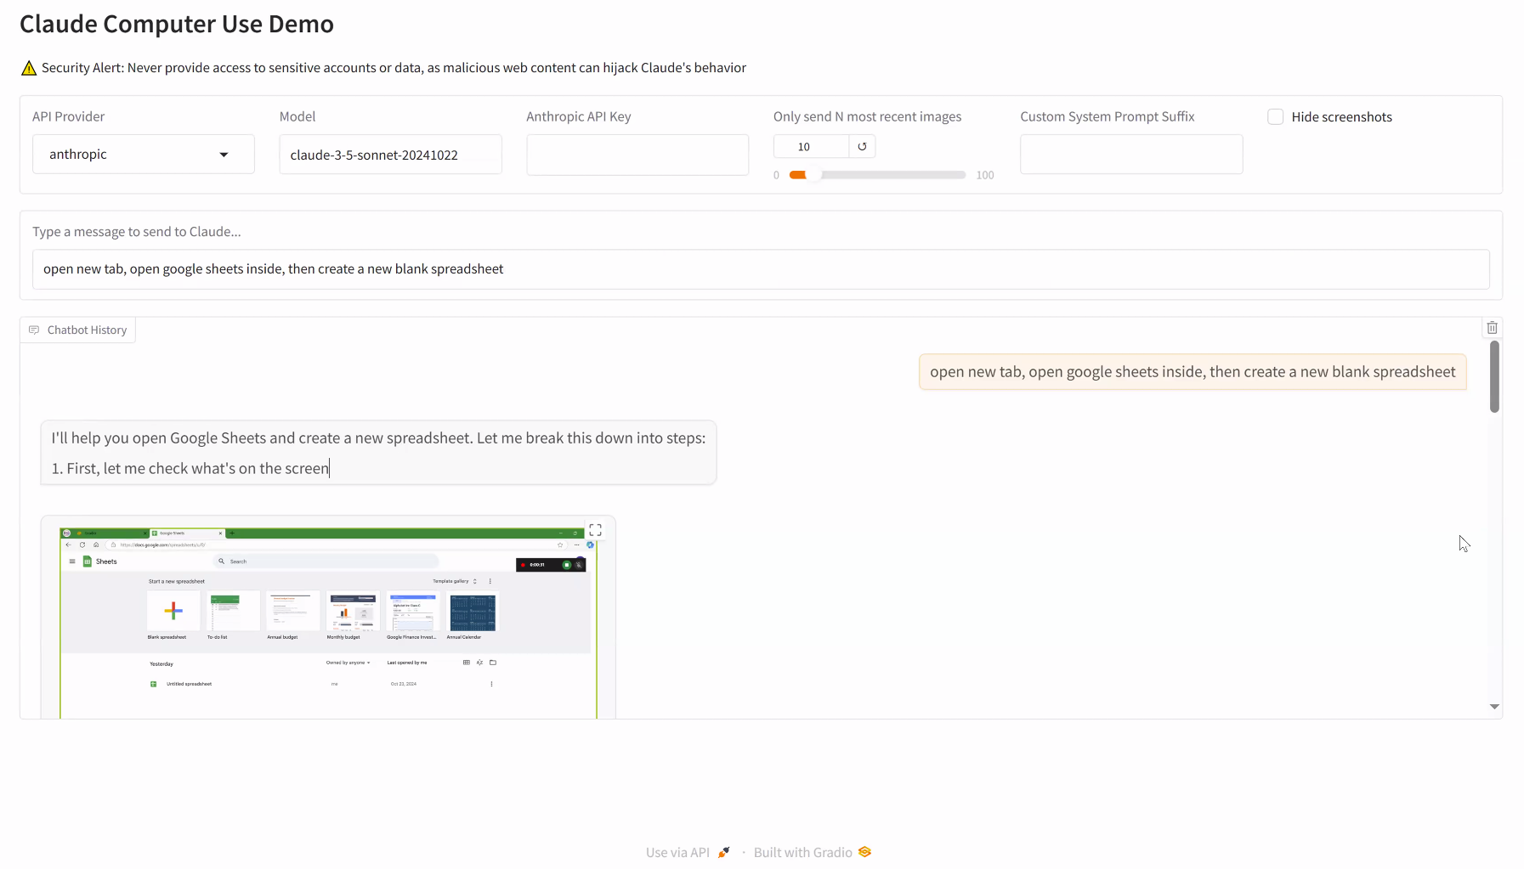Screen dimensions: 1524x869
Task: Click the Claude Computer Use Demo heading
Action: [177, 24]
